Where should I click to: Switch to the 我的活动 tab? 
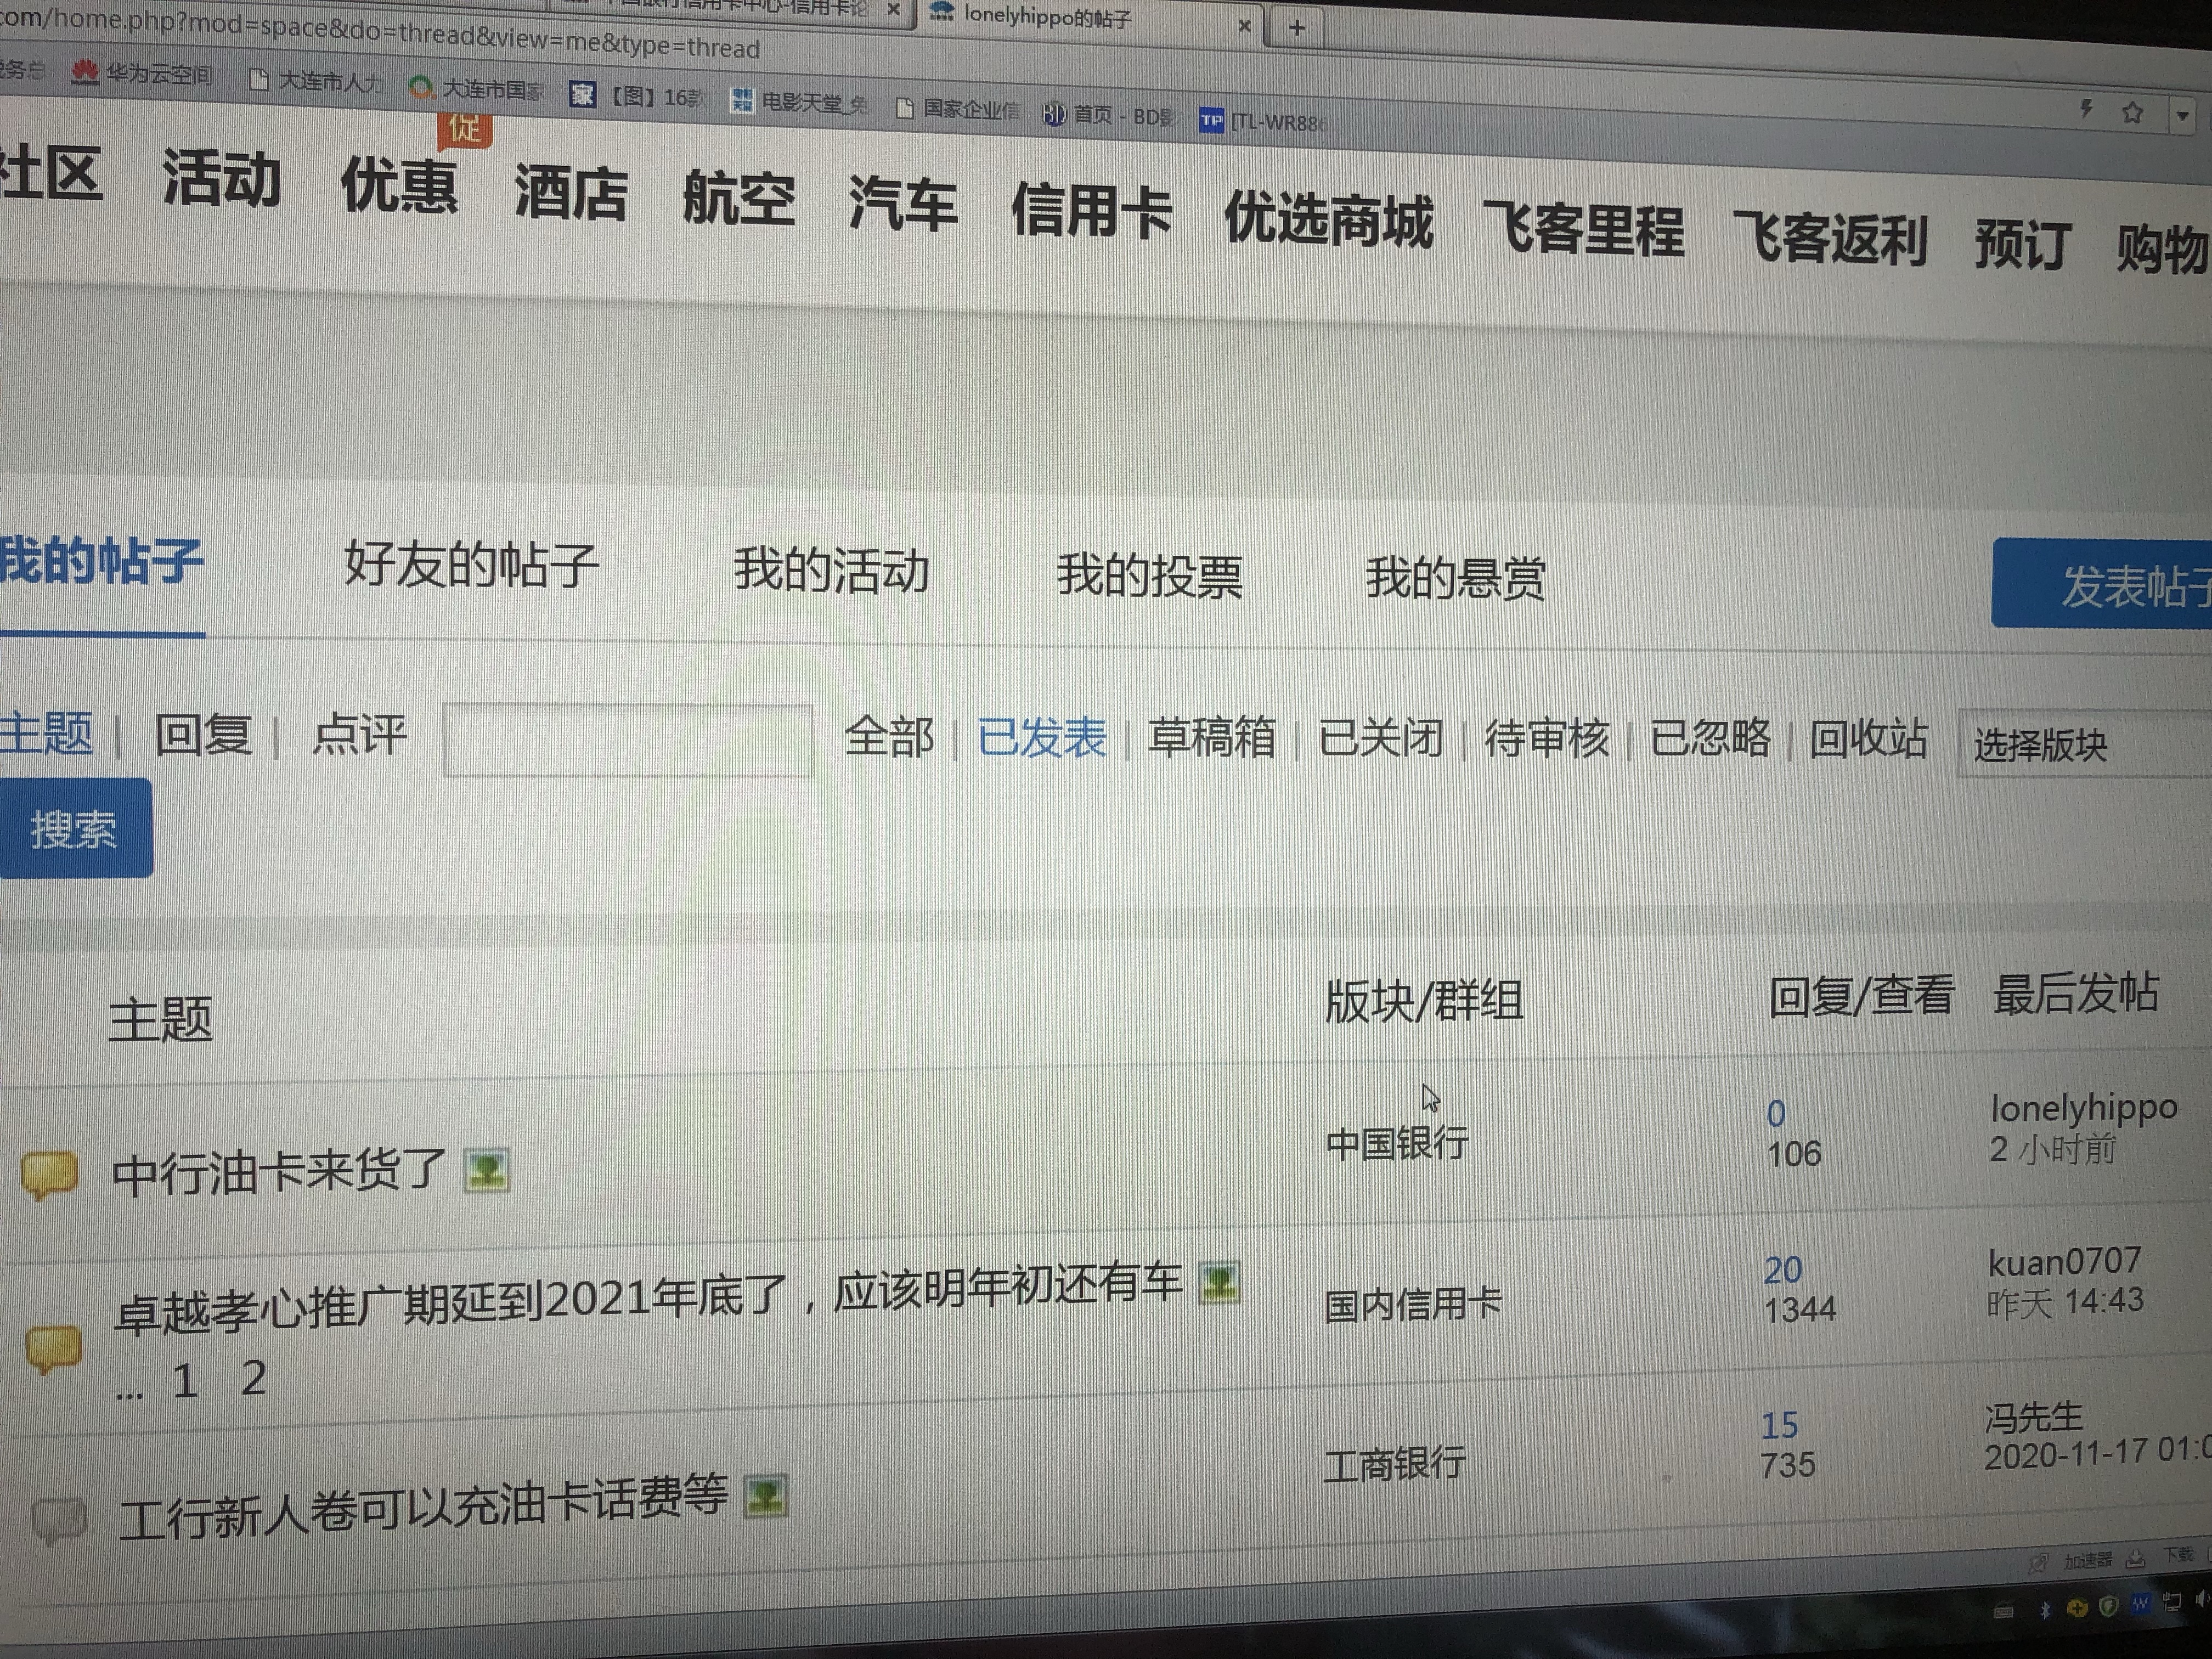832,571
